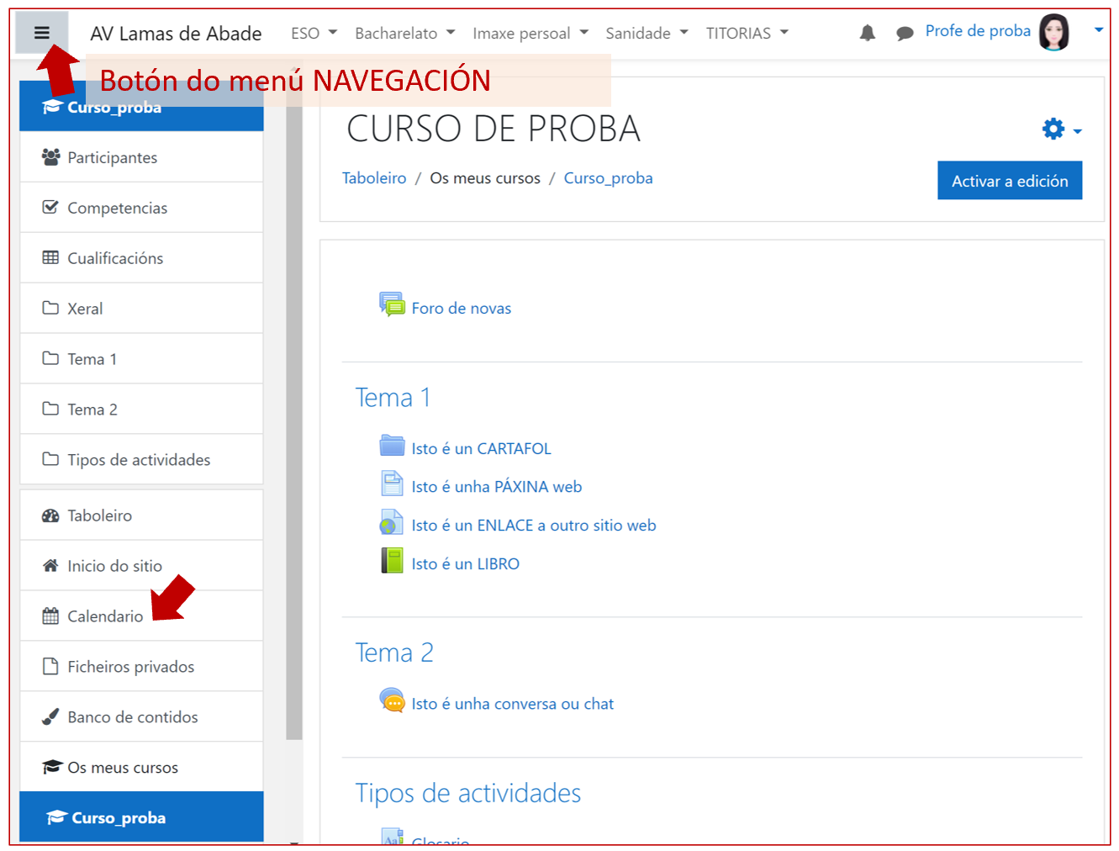Toggle the hamburger navigation menu button
The image size is (1119, 851).
[42, 33]
